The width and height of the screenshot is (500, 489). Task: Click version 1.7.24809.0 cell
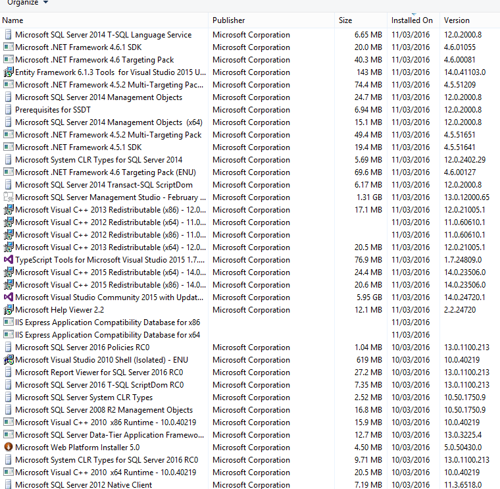[463, 260]
